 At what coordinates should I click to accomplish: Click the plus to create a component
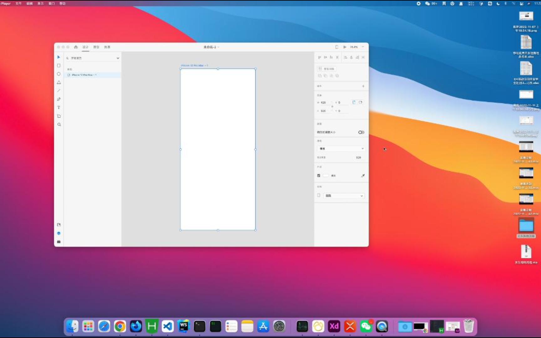pyautogui.click(x=363, y=86)
